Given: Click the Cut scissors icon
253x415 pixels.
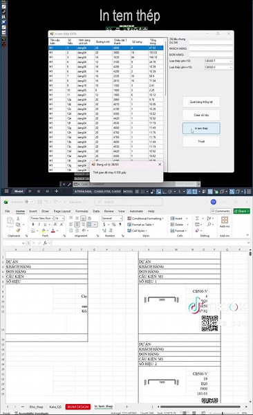Looking at the screenshot, I should pyautogui.click(x=18, y=219).
